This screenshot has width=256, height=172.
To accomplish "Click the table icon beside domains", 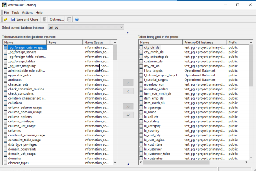I will [6, 158].
